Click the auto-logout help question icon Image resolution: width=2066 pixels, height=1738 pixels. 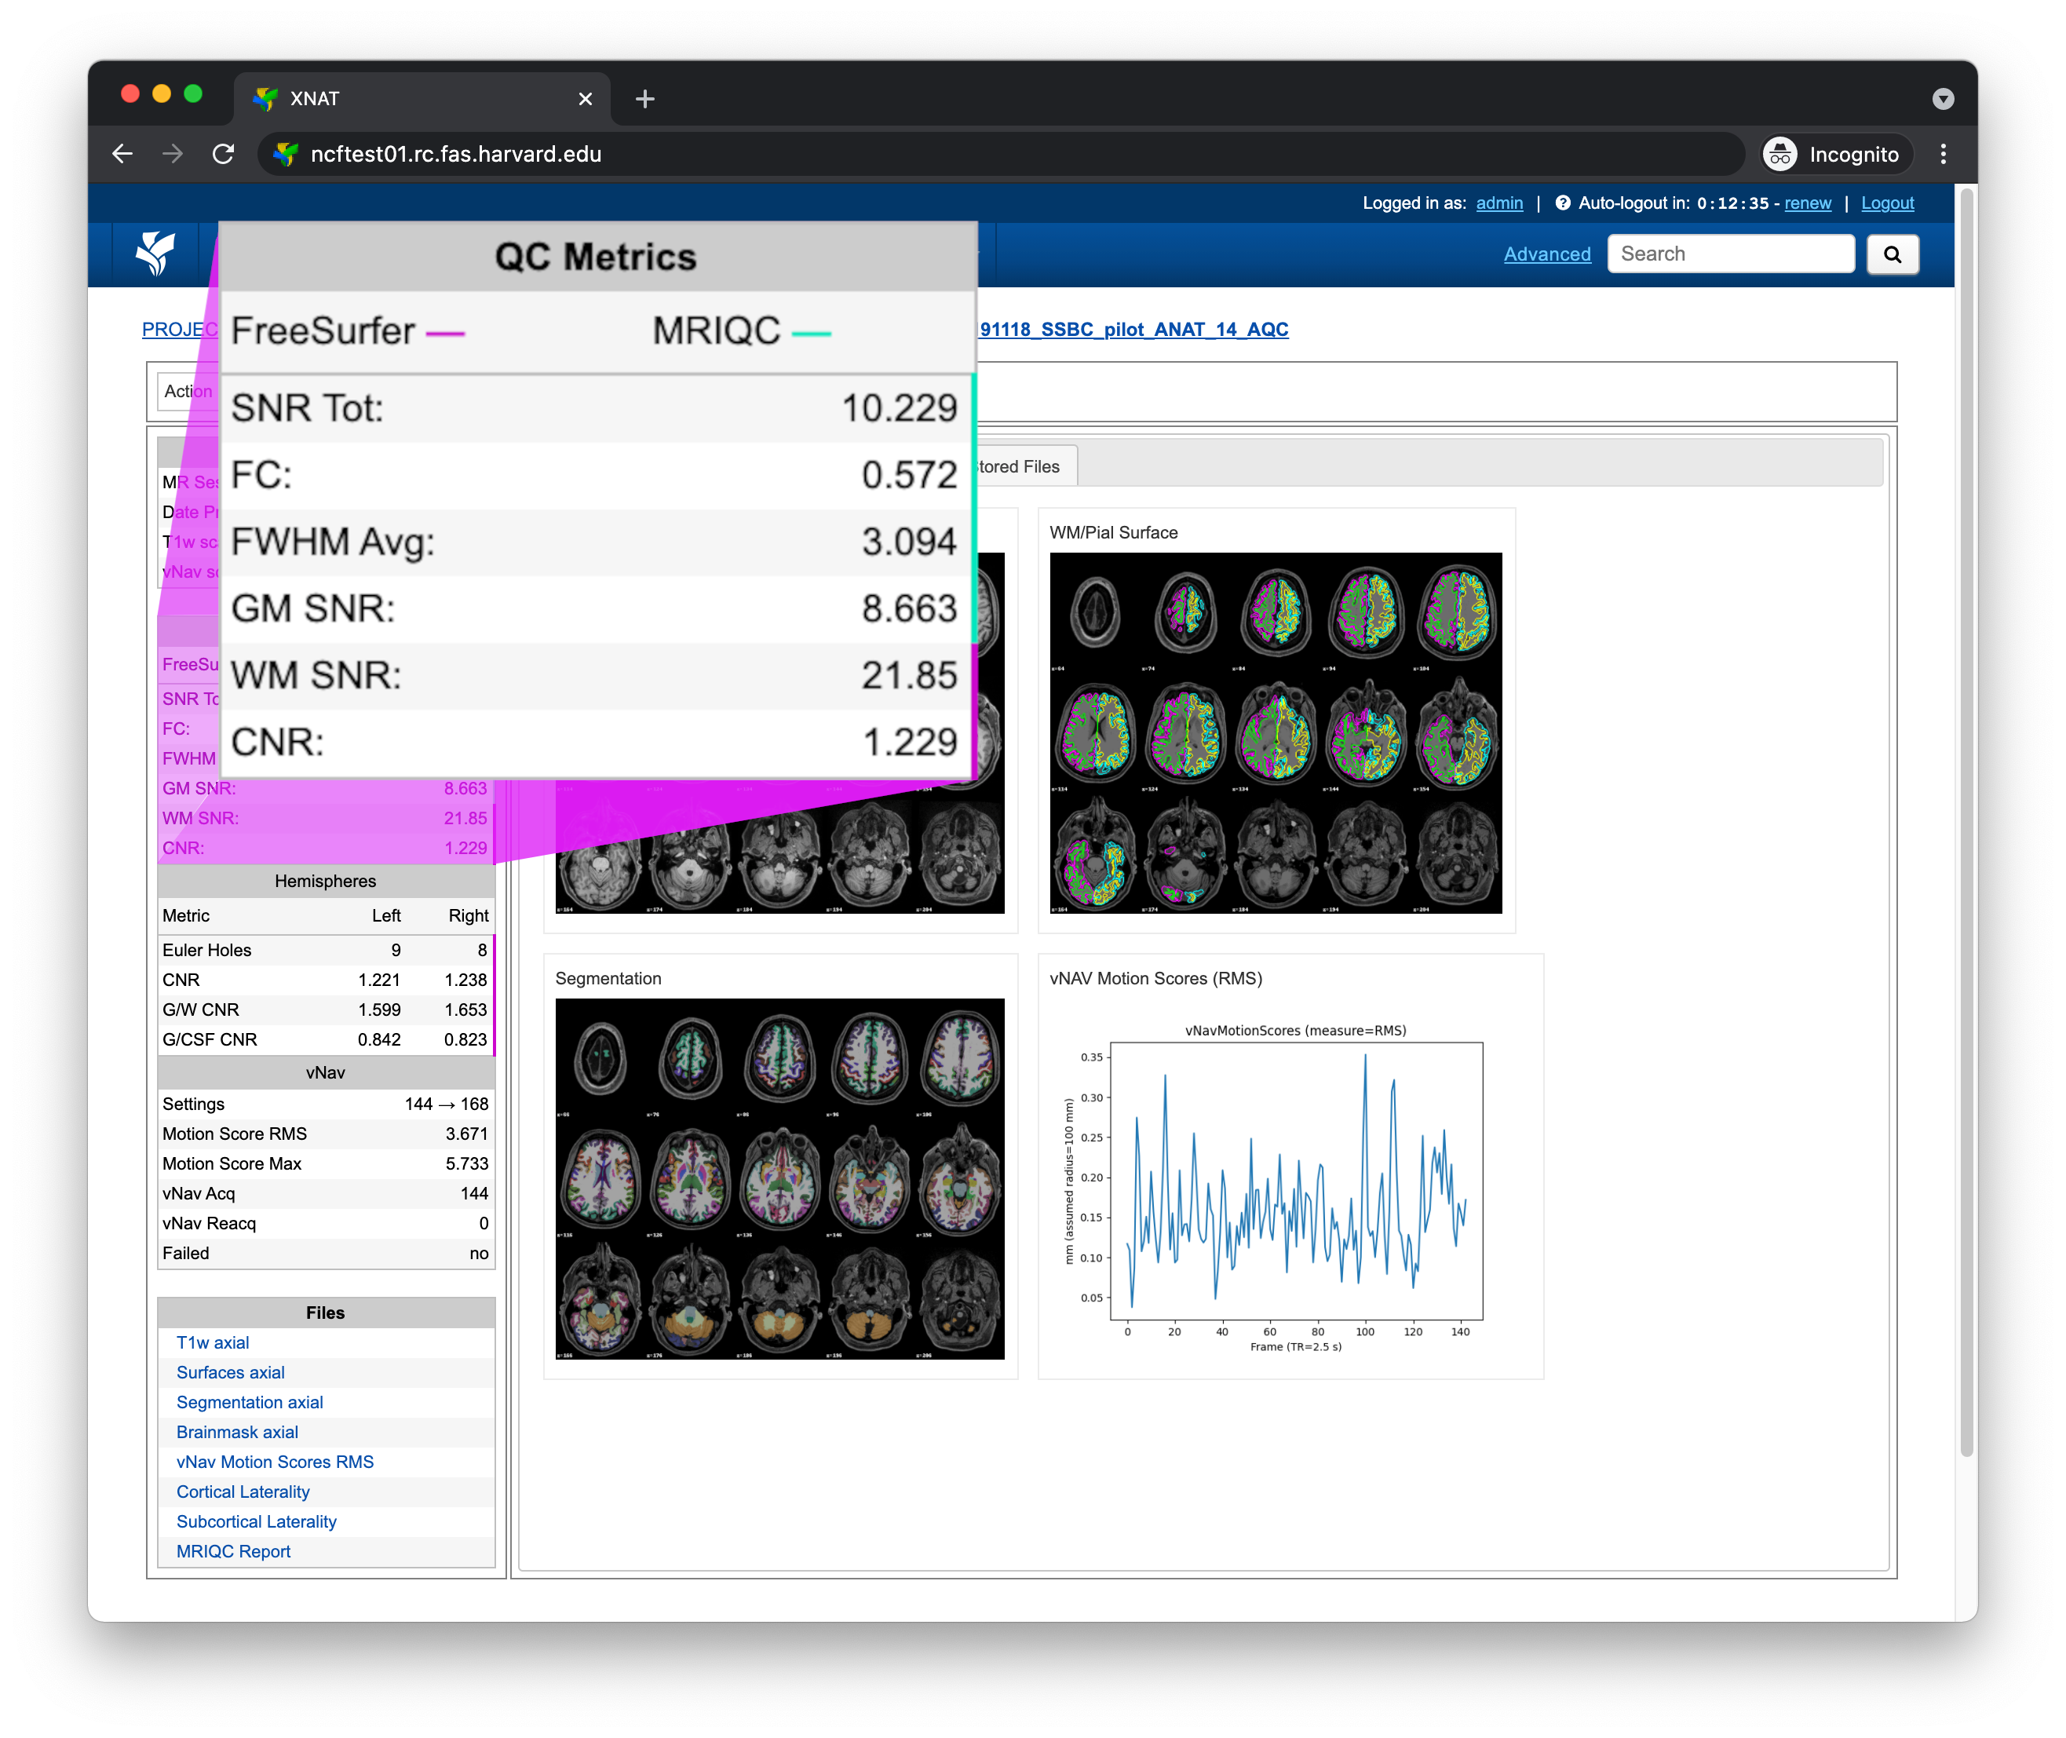(x=1561, y=203)
